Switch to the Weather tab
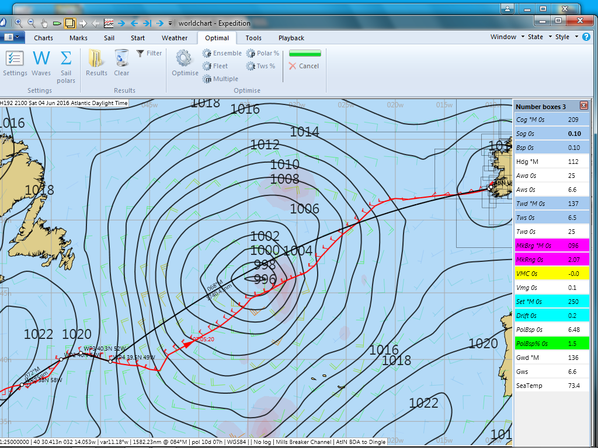Viewport: 598px width, 448px height. point(175,37)
